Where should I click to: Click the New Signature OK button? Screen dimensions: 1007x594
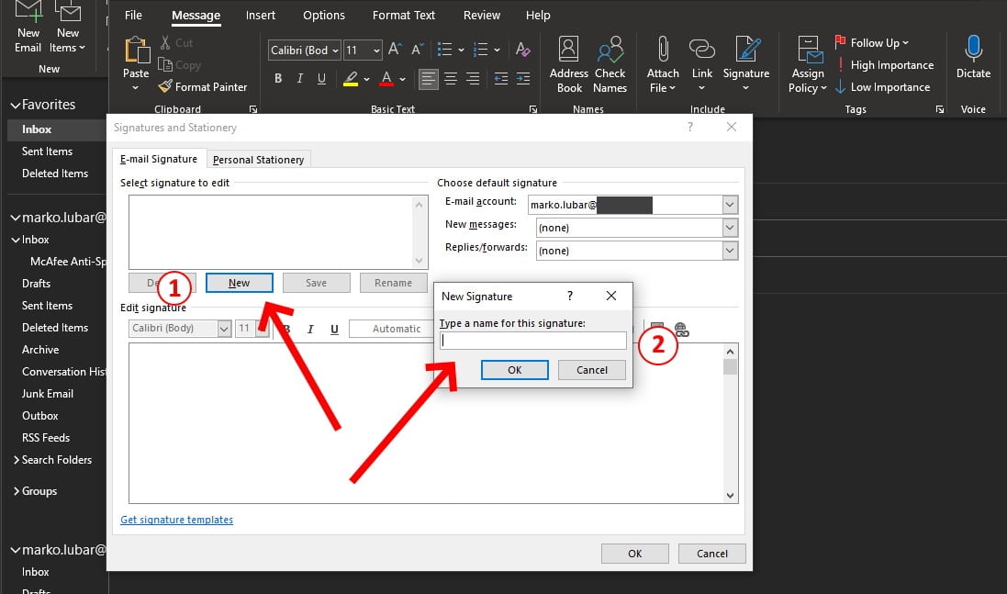514,369
